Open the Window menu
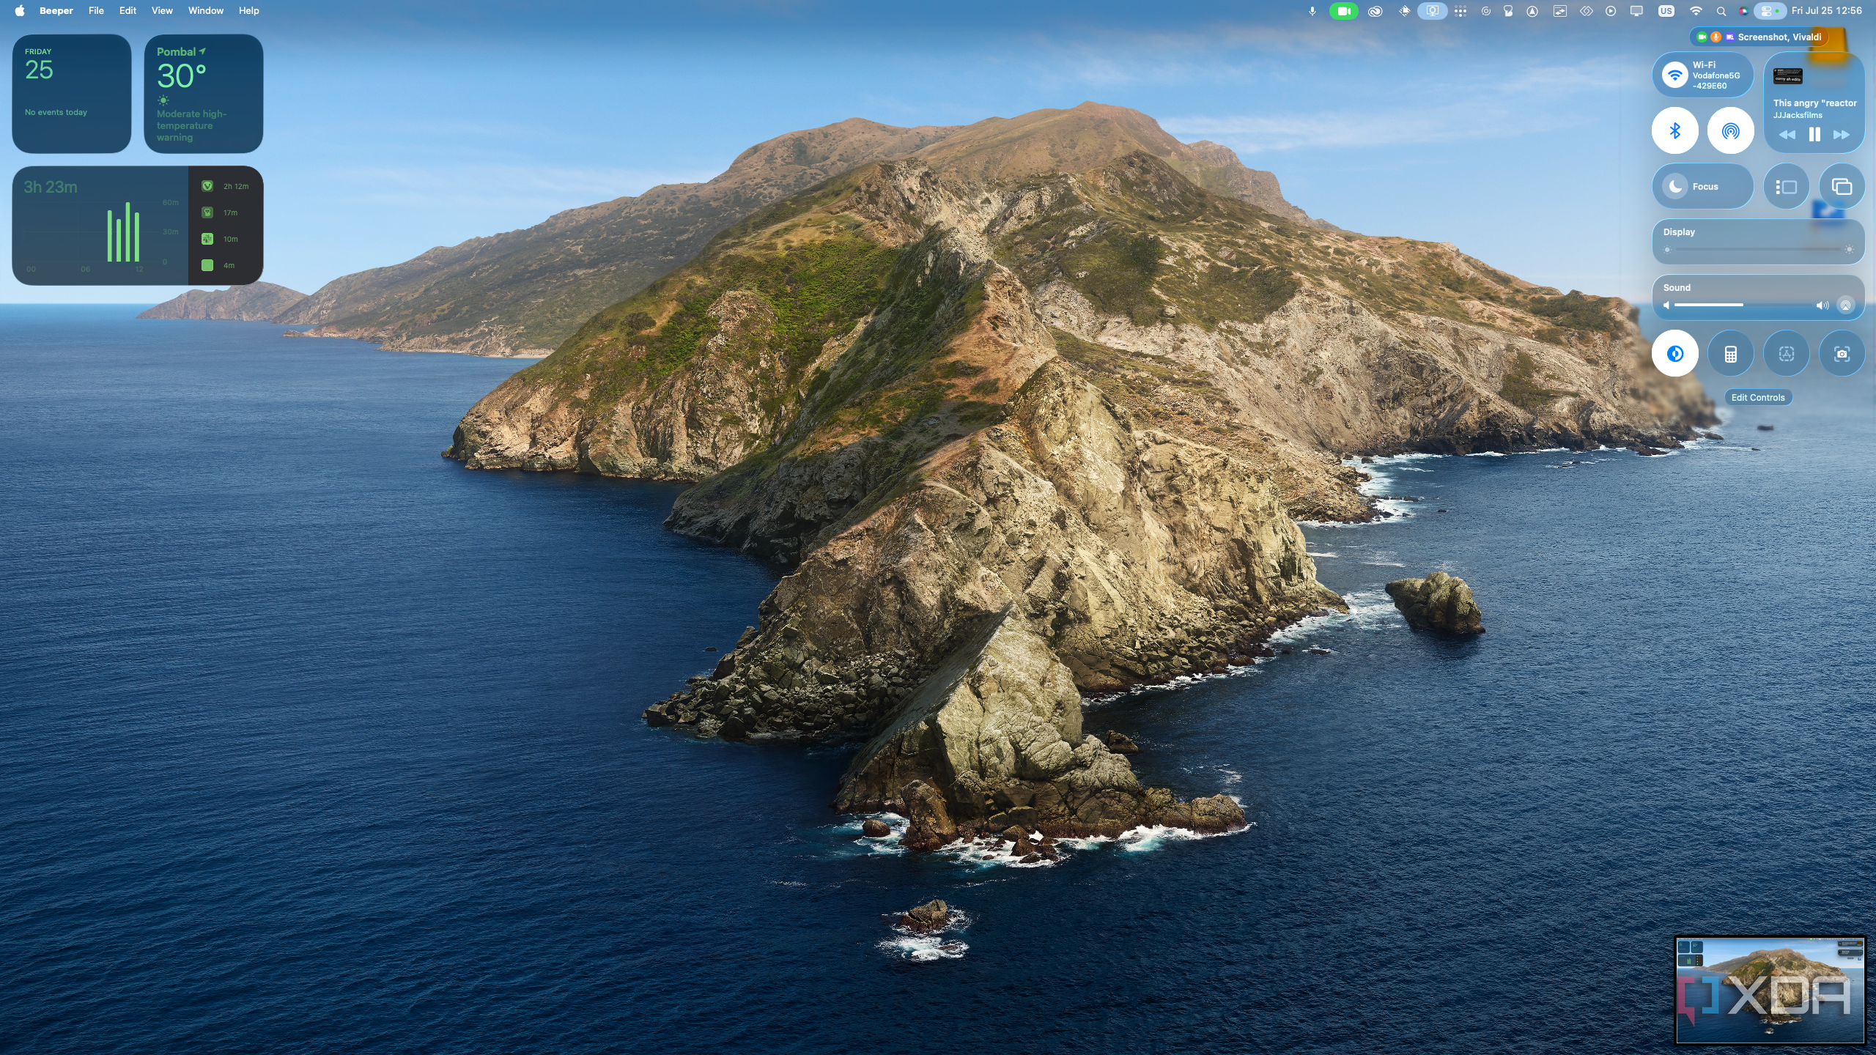This screenshot has height=1055, width=1876. [x=206, y=11]
